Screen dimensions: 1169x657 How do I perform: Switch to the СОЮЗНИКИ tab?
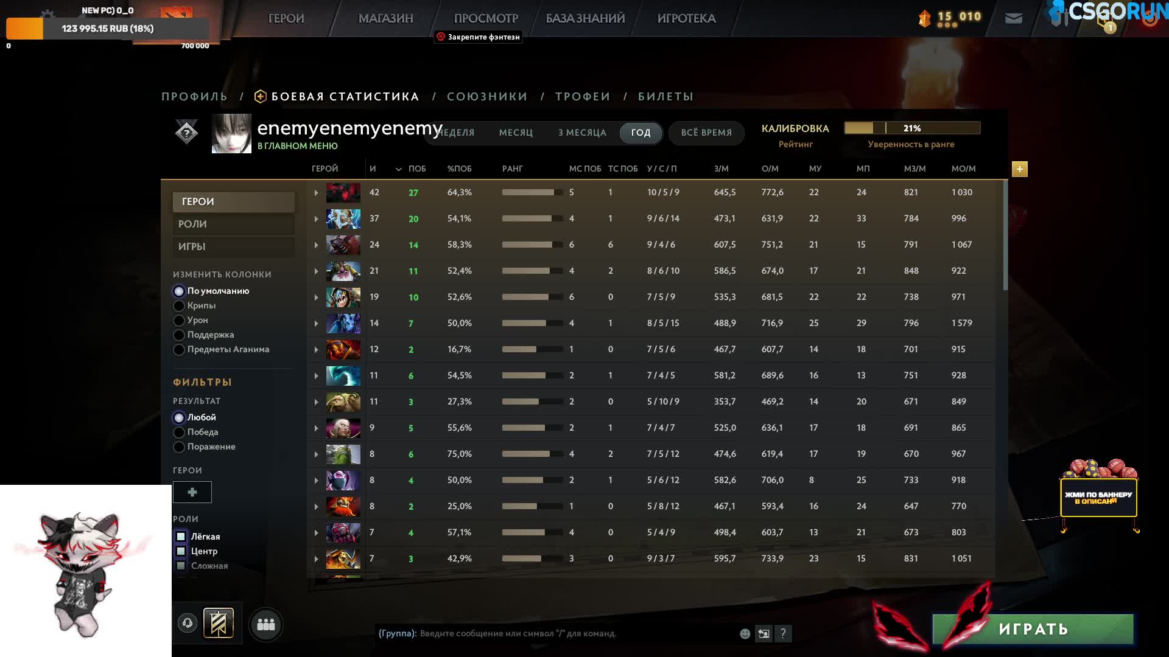click(x=487, y=97)
